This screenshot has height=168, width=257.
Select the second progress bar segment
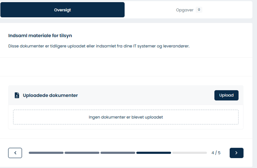pos(82,153)
